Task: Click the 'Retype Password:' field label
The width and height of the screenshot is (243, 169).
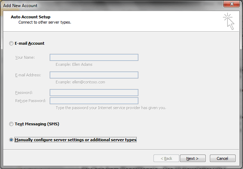Action: [31, 101]
